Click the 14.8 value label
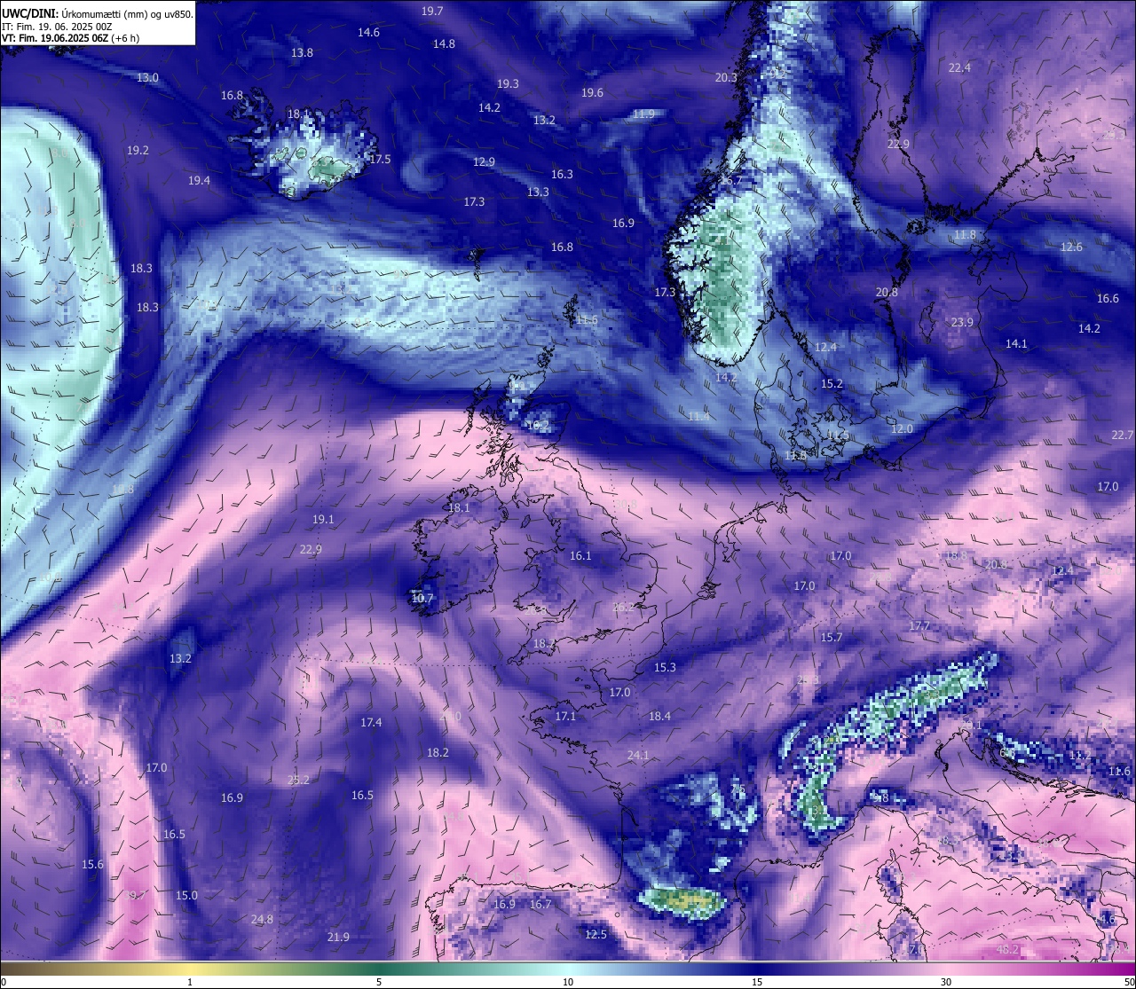This screenshot has width=1136, height=989. pyautogui.click(x=444, y=43)
